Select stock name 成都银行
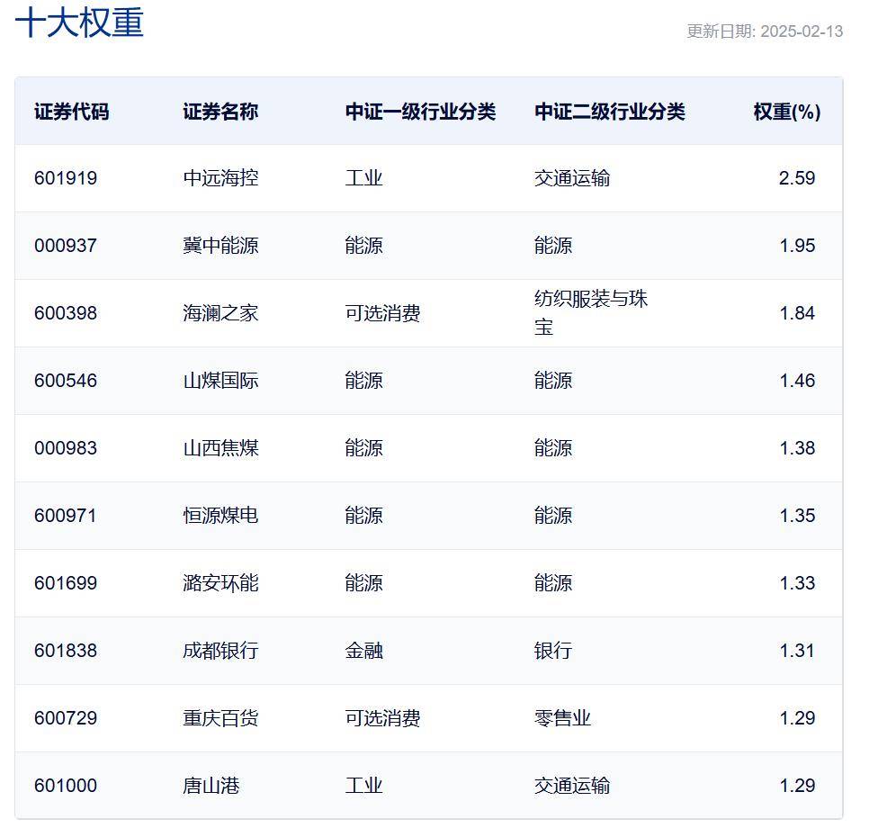Image resolution: width=869 pixels, height=837 pixels. click(x=220, y=652)
